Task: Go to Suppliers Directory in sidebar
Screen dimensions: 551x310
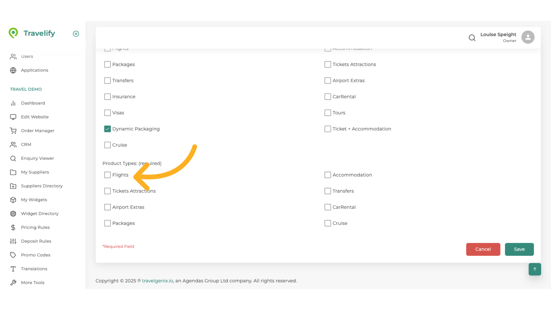Action: pyautogui.click(x=42, y=186)
